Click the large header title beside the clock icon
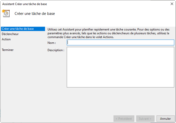Viewport: 176px width, 123px height. [35, 13]
